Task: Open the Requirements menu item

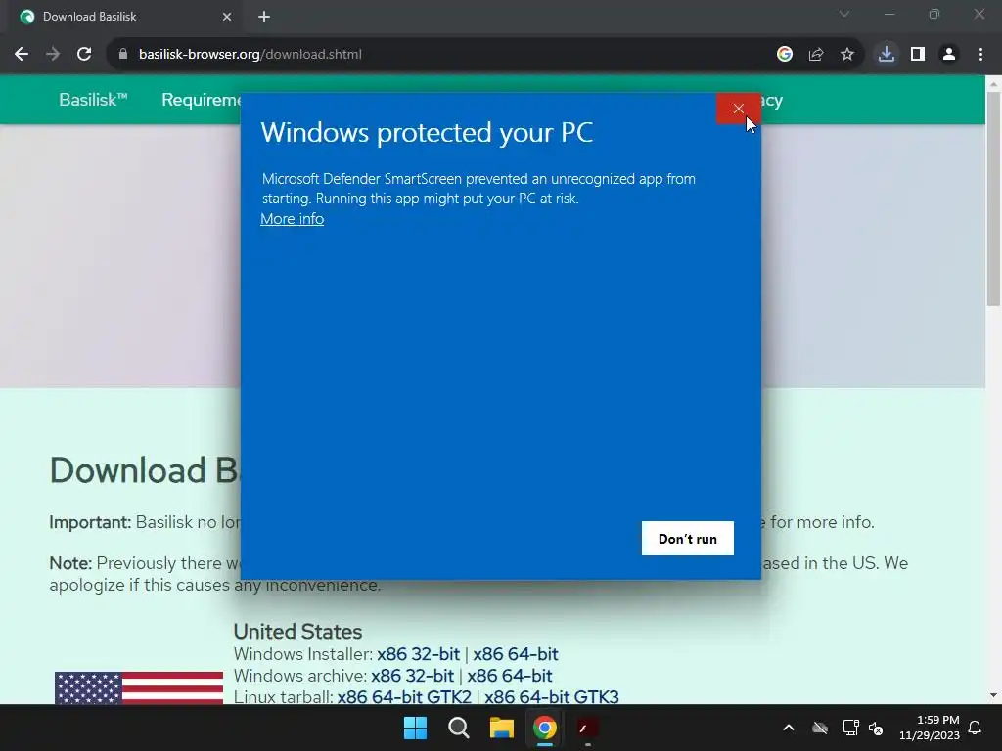Action: tap(201, 100)
